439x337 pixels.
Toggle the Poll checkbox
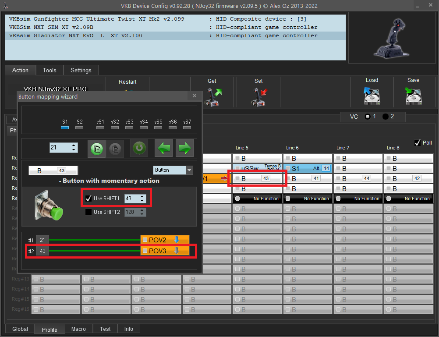click(x=418, y=143)
